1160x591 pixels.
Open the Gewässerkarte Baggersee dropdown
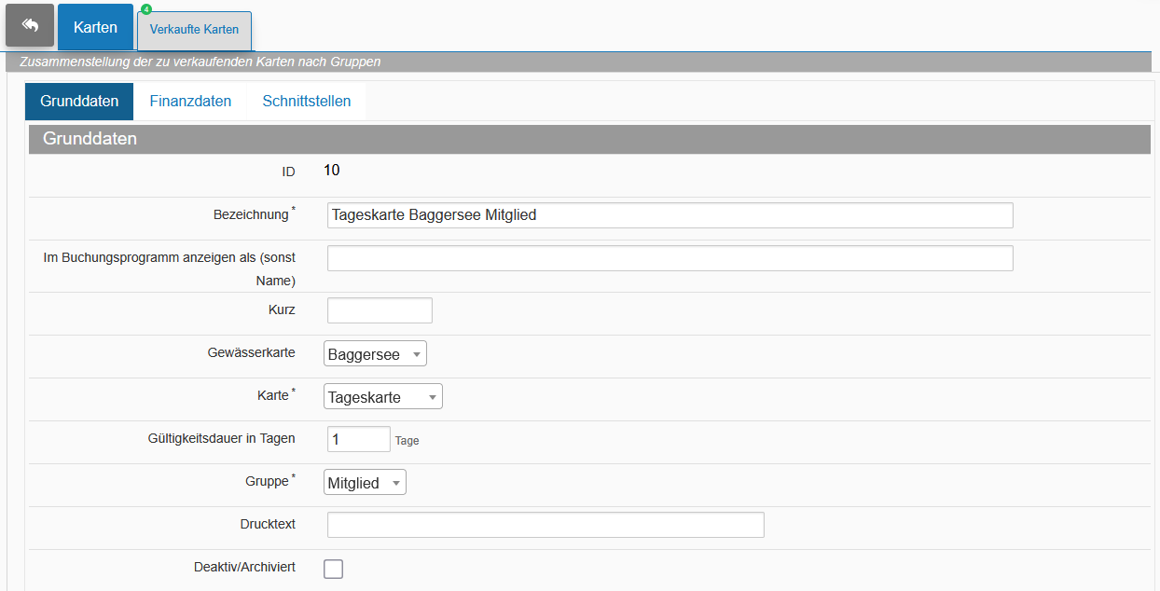(x=375, y=354)
